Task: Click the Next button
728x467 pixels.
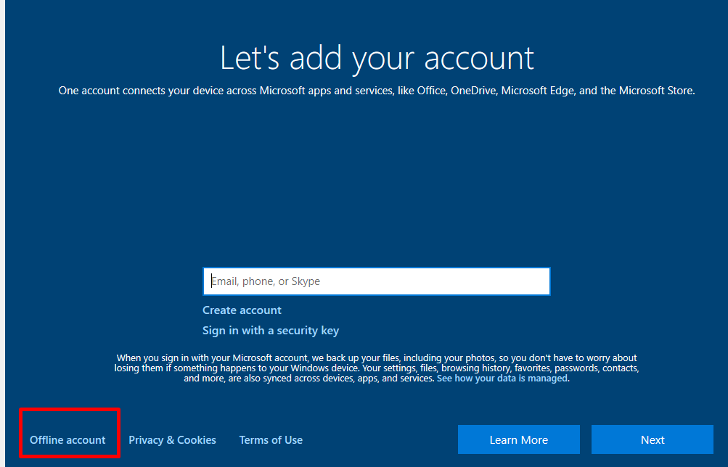Action: pos(653,439)
